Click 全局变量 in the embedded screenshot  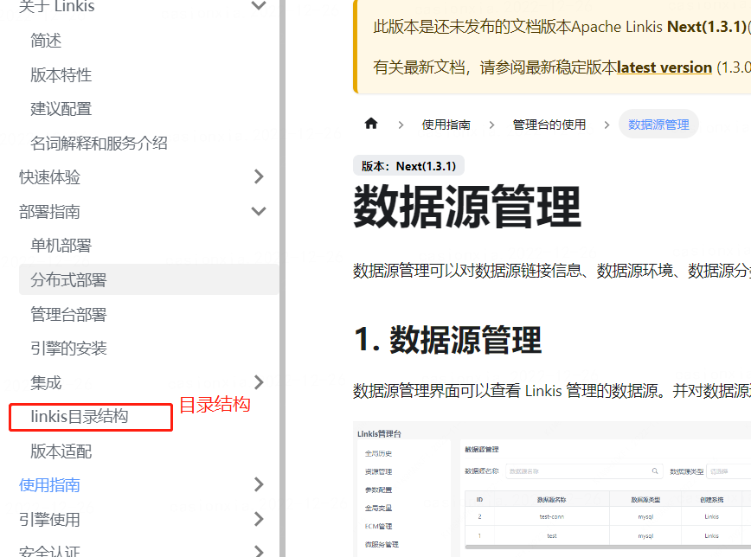378,508
